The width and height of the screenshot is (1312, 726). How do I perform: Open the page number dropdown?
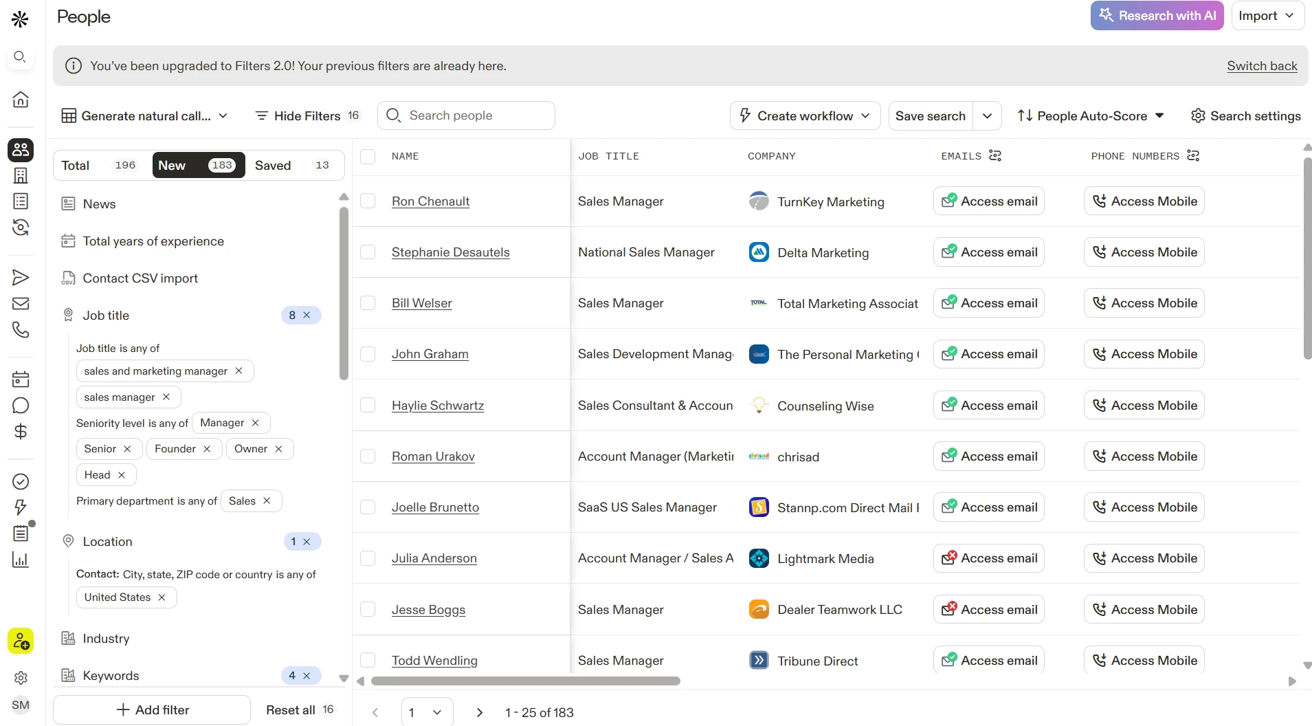pos(427,712)
